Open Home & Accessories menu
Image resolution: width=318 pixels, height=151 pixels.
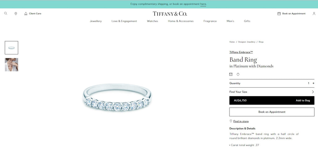[181, 21]
